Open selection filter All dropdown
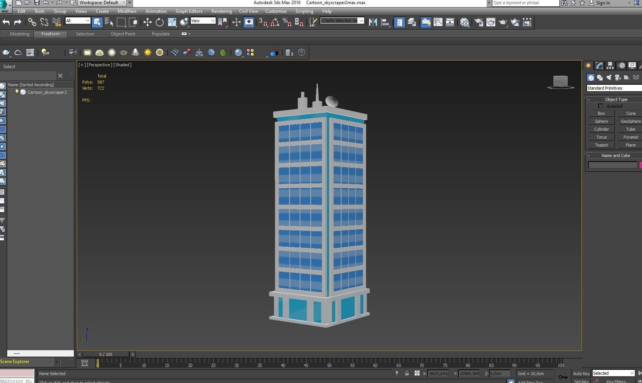Viewport: 642px width, 383px height. (78, 21)
